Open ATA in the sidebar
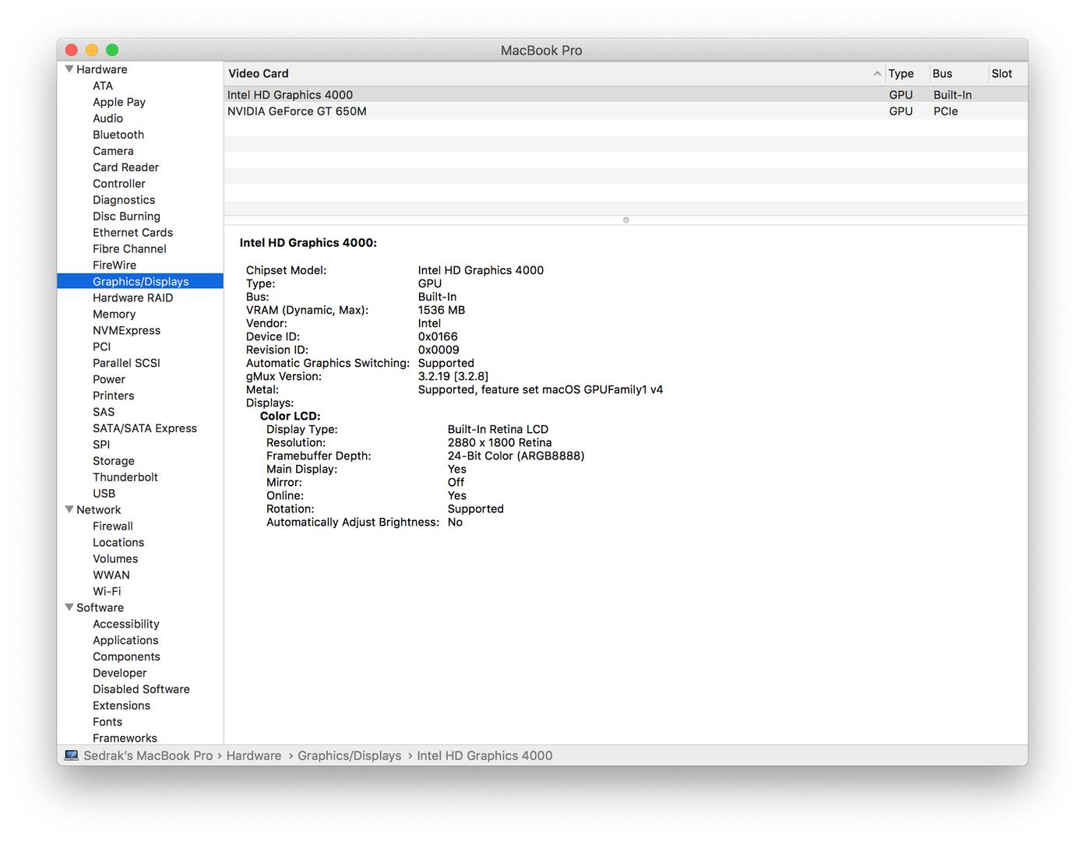 [x=103, y=86]
